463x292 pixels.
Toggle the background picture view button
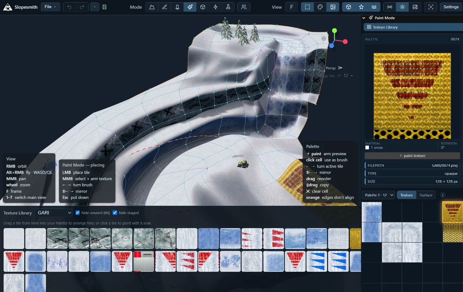click(x=415, y=7)
